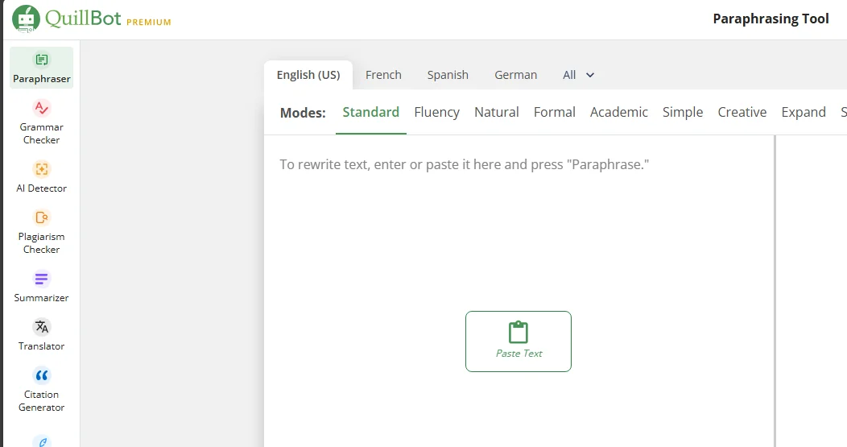The width and height of the screenshot is (847, 447).
Task: Select the Natural mode
Action: [497, 112]
